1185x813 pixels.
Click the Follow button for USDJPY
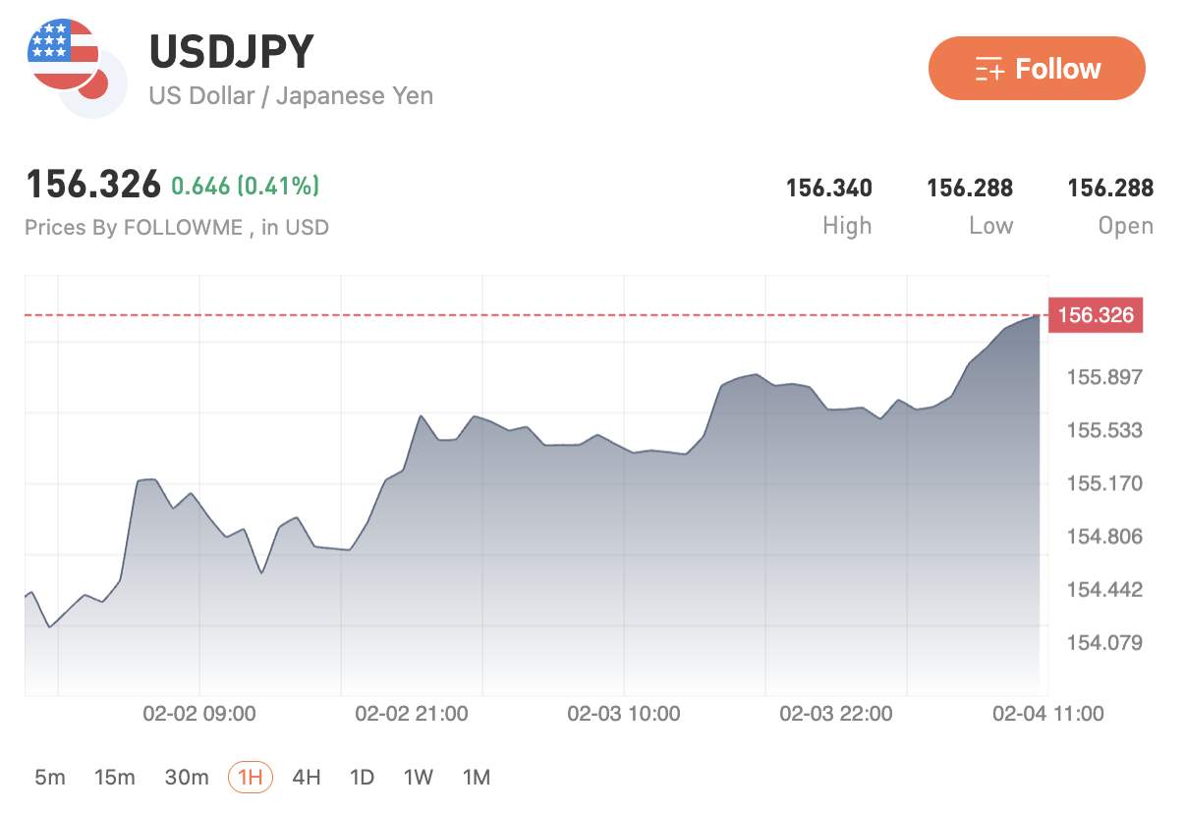pos(1037,69)
